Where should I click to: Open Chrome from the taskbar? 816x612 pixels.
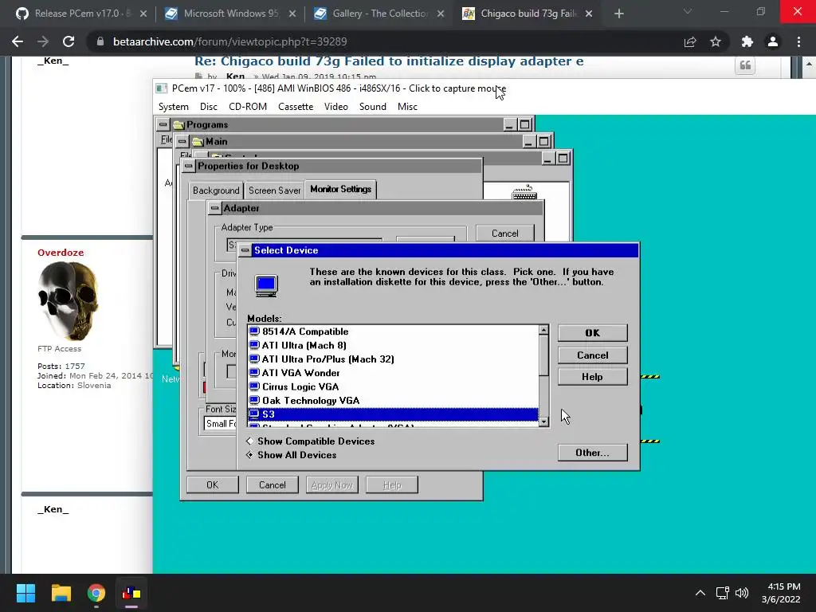[96, 593]
